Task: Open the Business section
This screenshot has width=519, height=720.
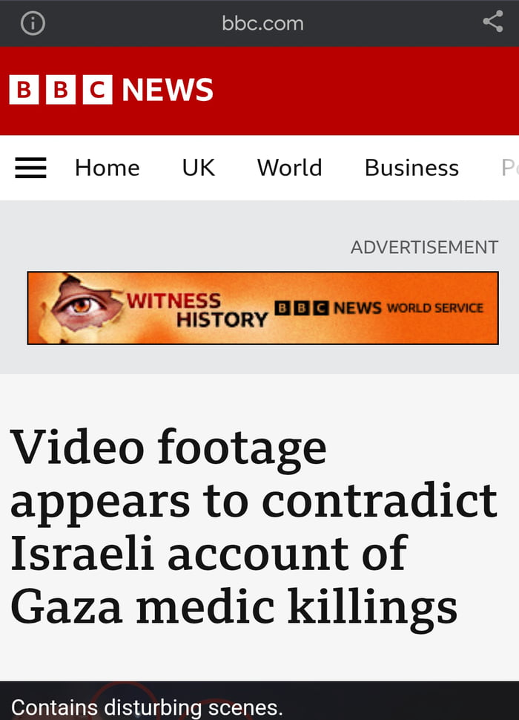Action: (411, 168)
